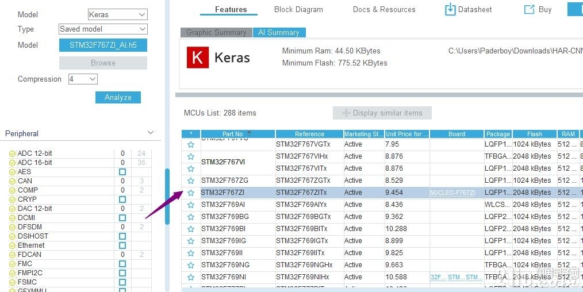Enable the FMC peripheral checkbox
This screenshot has width=583, height=292.
(122, 264)
